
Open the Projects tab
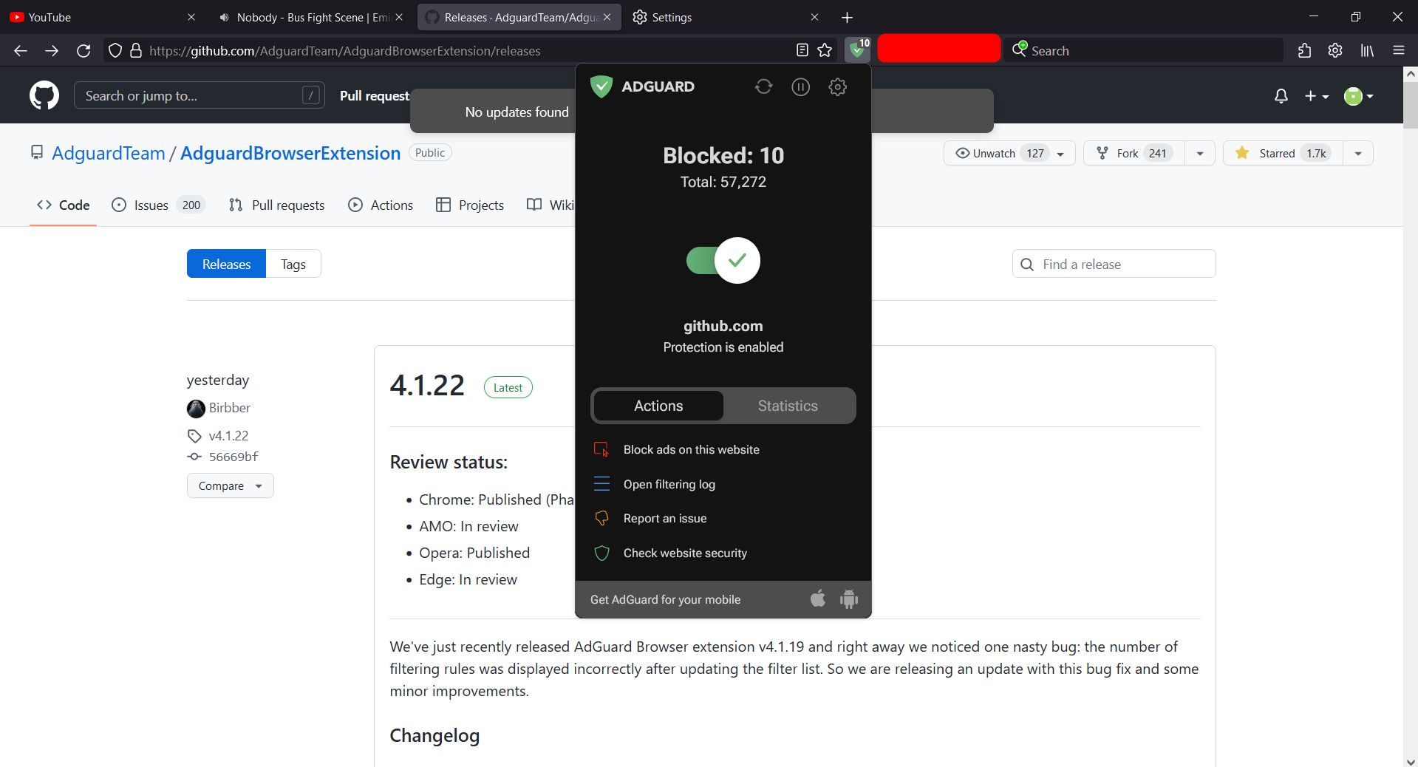point(470,205)
